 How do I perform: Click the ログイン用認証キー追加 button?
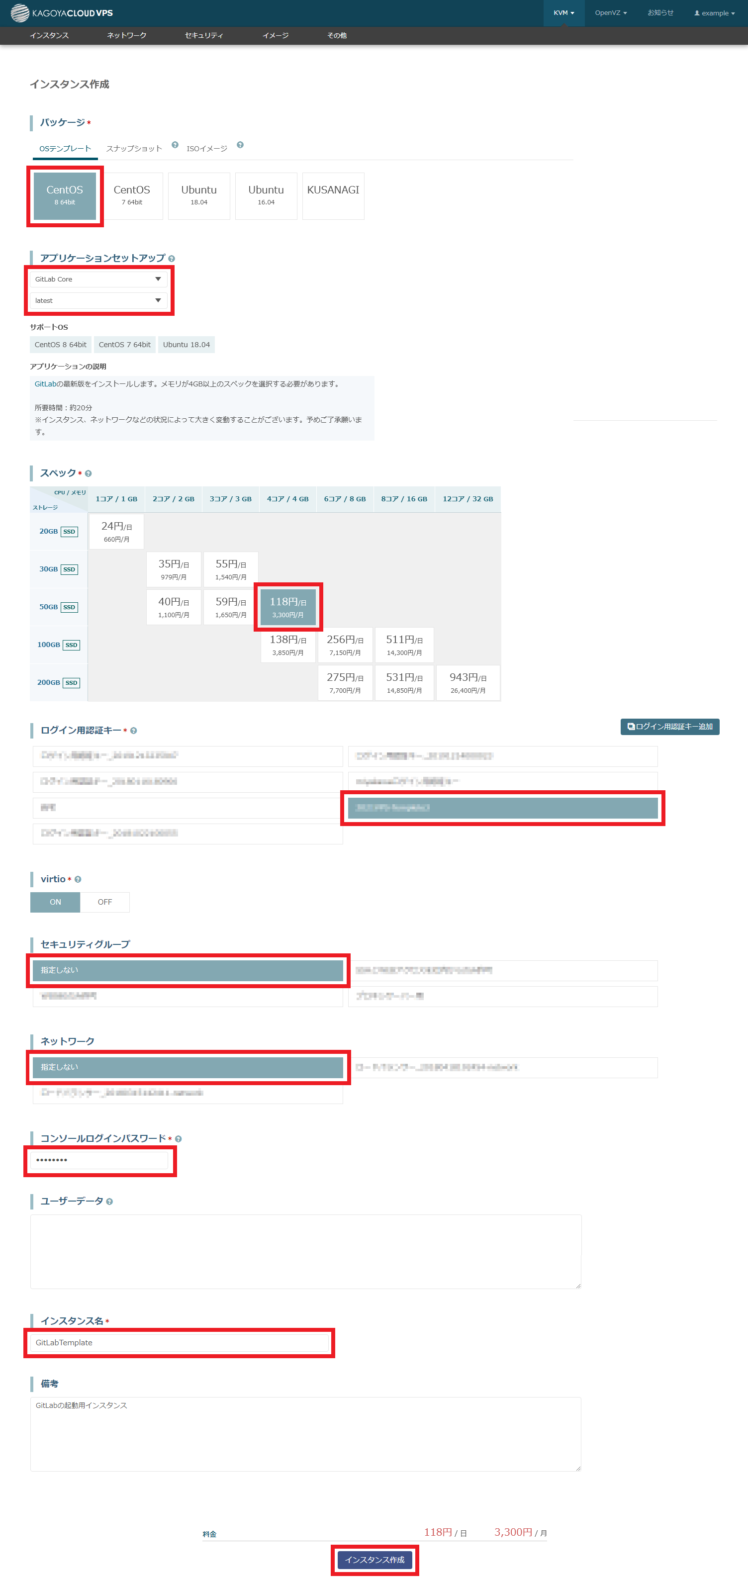(669, 727)
